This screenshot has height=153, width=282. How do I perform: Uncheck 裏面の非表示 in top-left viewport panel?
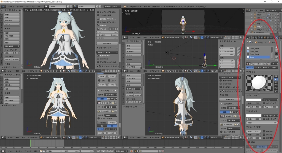click(98, 56)
